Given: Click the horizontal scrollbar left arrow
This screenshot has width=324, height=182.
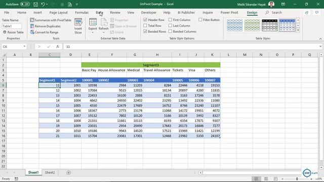Looking at the screenshot, I should pyautogui.click(x=200, y=173).
